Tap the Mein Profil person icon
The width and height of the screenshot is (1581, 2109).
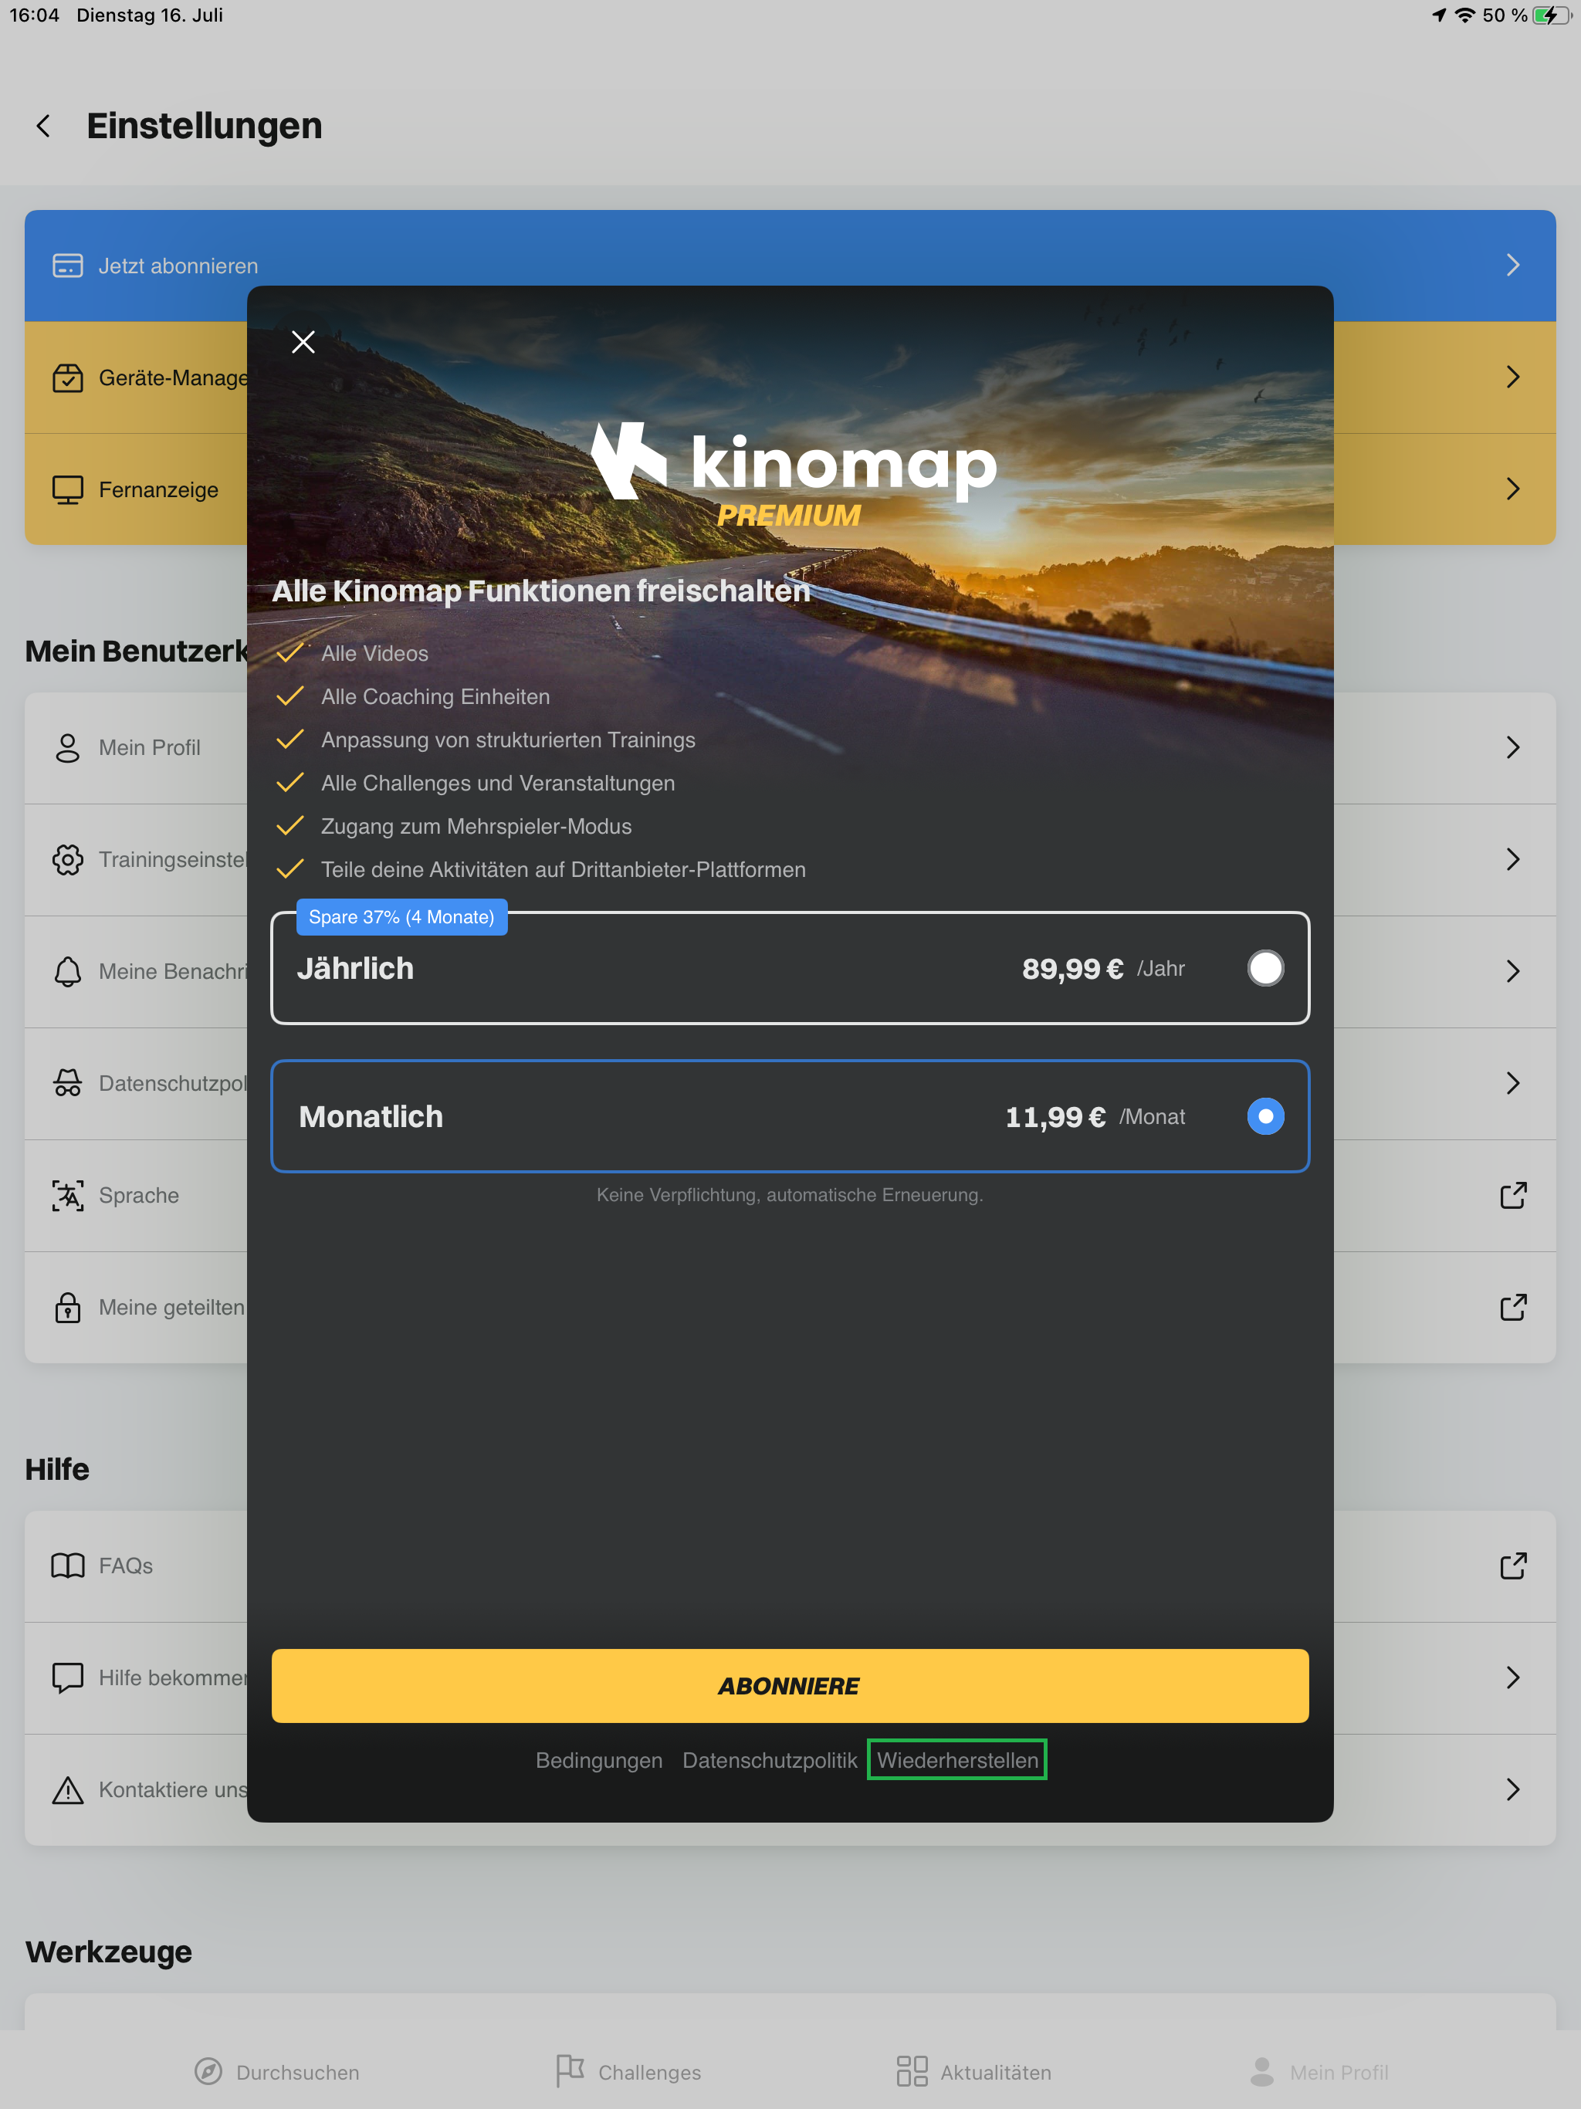point(68,747)
